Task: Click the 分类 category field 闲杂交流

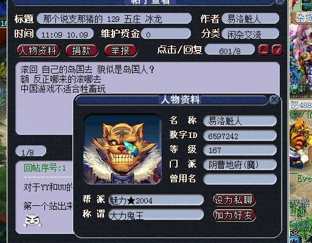Action: pyautogui.click(x=251, y=33)
